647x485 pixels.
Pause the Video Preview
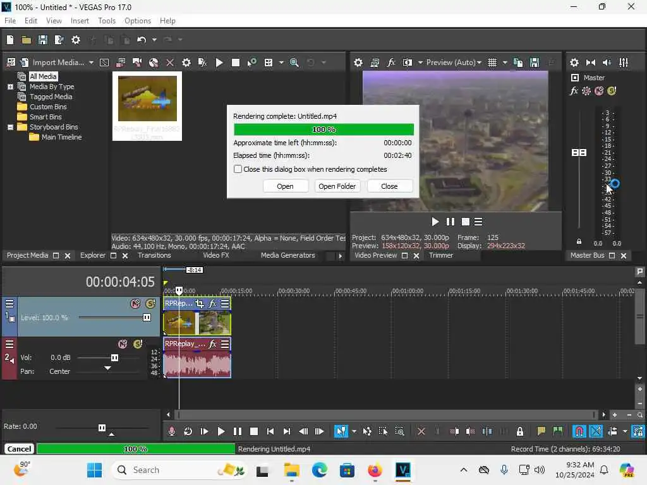pyautogui.click(x=450, y=222)
